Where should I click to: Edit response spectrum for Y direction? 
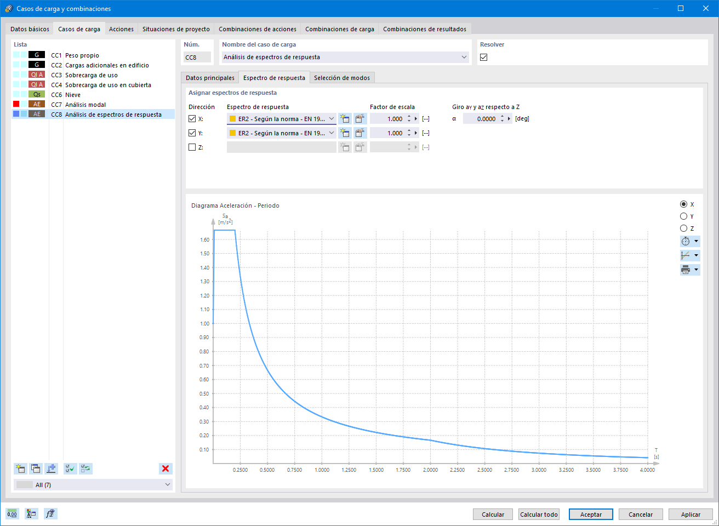[360, 133]
